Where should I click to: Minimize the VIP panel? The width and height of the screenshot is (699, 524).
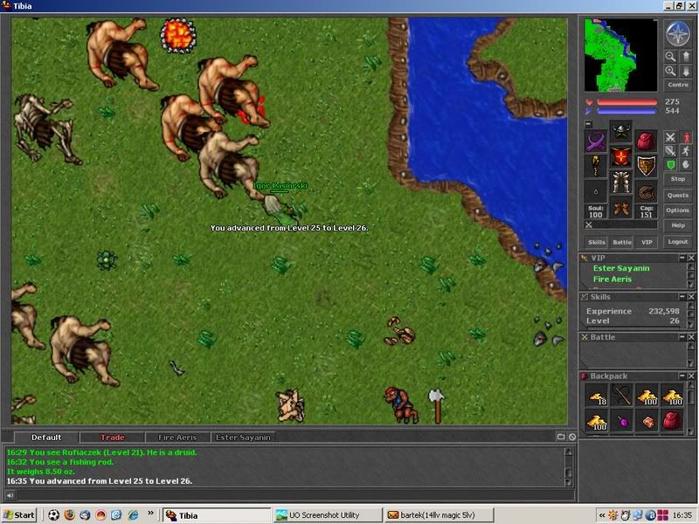[682, 258]
